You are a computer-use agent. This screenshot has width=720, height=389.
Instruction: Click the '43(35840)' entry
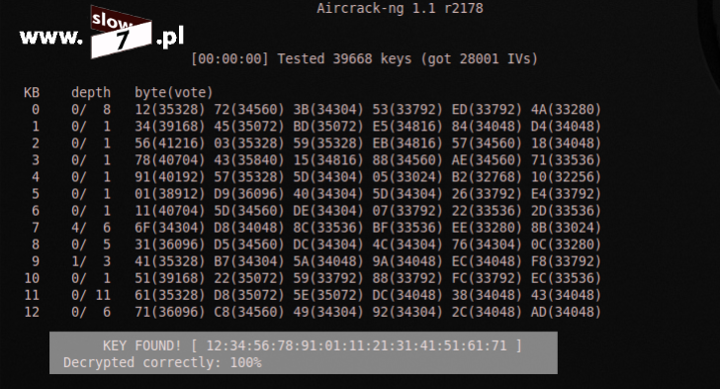pyautogui.click(x=249, y=160)
